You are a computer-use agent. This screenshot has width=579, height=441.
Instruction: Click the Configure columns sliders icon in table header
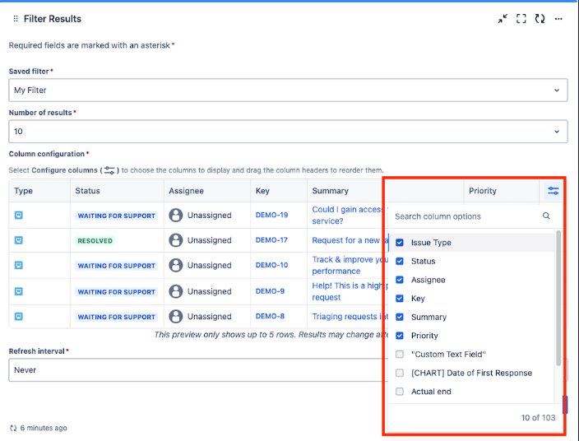point(553,191)
